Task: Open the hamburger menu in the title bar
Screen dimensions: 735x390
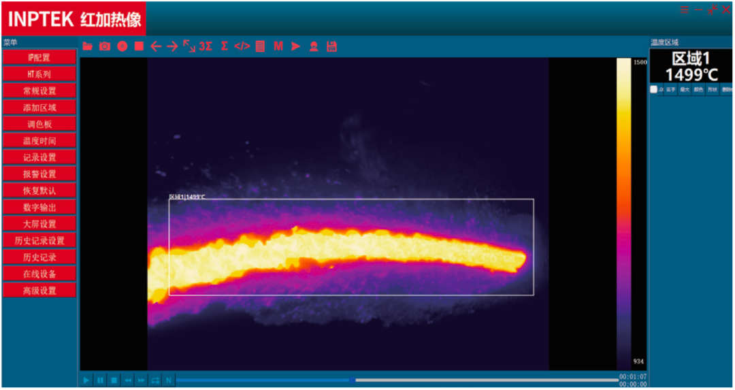Action: pyautogui.click(x=685, y=10)
